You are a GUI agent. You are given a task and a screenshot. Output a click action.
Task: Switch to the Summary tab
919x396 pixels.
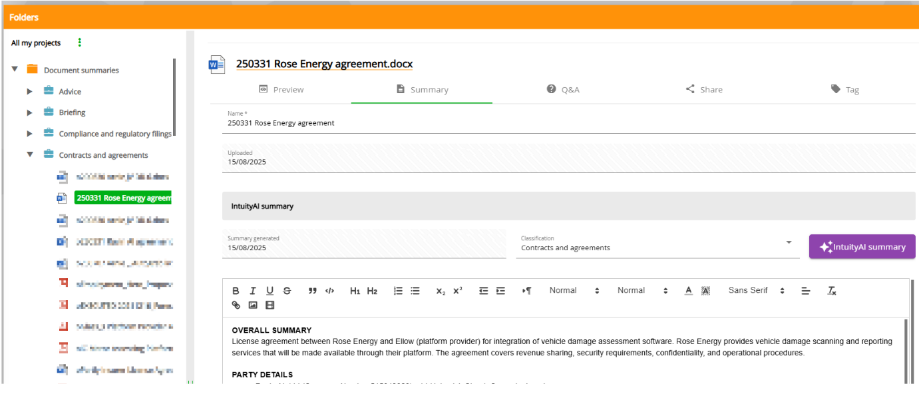422,89
